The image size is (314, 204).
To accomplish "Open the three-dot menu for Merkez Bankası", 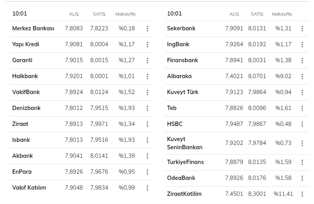I will 147,29.
